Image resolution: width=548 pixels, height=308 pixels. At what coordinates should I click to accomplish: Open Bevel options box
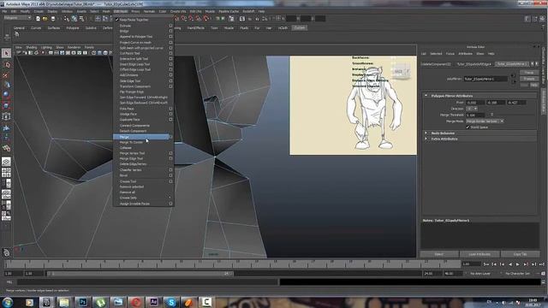click(x=170, y=175)
